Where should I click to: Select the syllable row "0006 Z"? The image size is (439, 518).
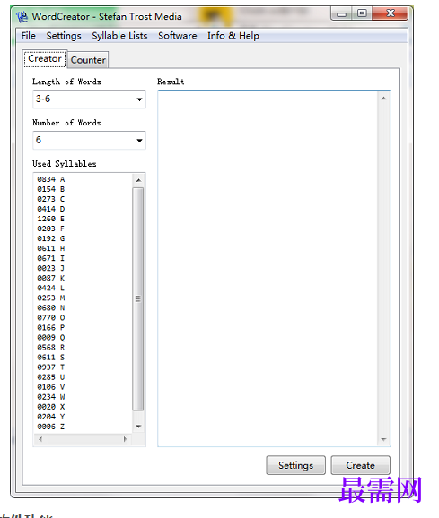pos(51,427)
